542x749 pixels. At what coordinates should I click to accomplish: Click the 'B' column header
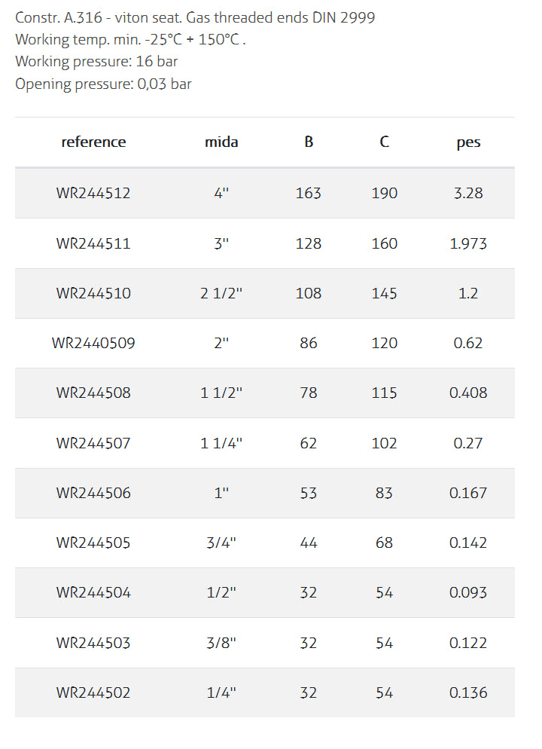point(309,142)
